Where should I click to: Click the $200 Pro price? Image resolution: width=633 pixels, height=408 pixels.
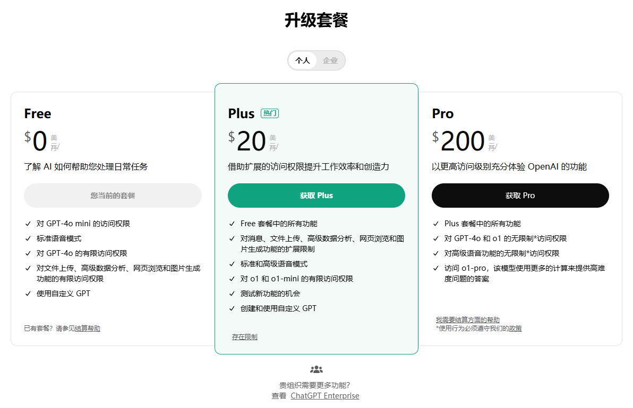coord(458,141)
